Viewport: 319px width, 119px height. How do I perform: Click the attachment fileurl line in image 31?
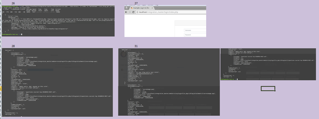[175, 94]
